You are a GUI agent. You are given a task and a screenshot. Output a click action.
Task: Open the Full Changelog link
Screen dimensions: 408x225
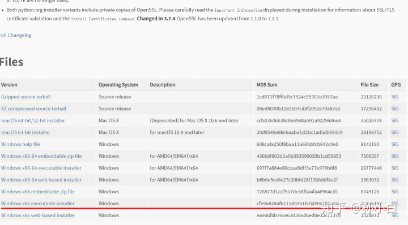click(x=15, y=35)
